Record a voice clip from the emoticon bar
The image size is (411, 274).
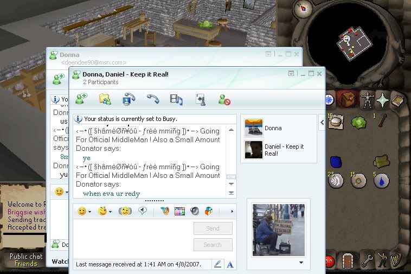(142, 211)
